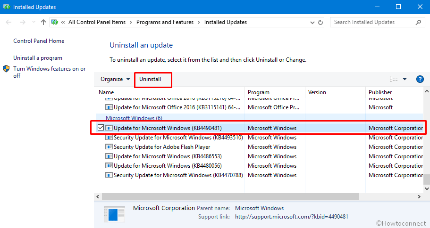Click the details pane update thumbnail
The image size is (430, 228).
coord(114,214)
